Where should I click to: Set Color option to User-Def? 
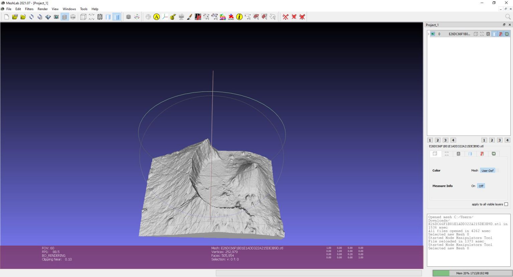pyautogui.click(x=488, y=170)
